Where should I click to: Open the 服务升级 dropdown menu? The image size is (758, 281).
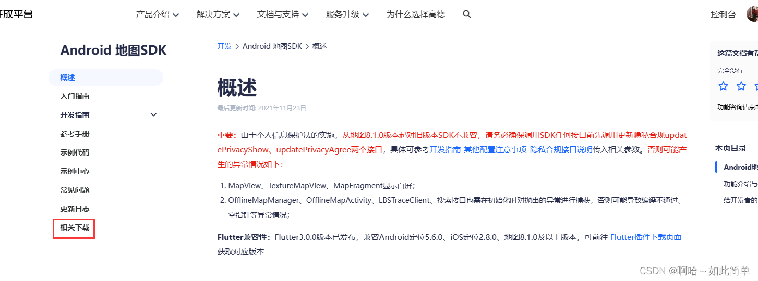347,15
